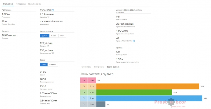Click the 263 Калории value
This screenshot has height=109, width=211.
[9, 35]
